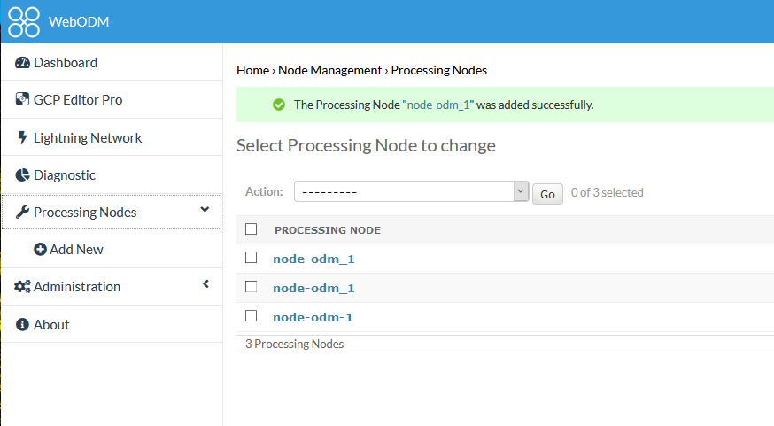Toggle the select-all Processing Node checkbox
Image resolution: width=774 pixels, height=426 pixels.
(x=252, y=229)
